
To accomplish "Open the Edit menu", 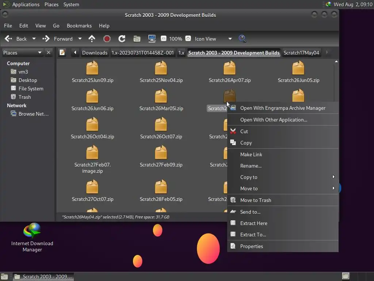I will pos(24,26).
